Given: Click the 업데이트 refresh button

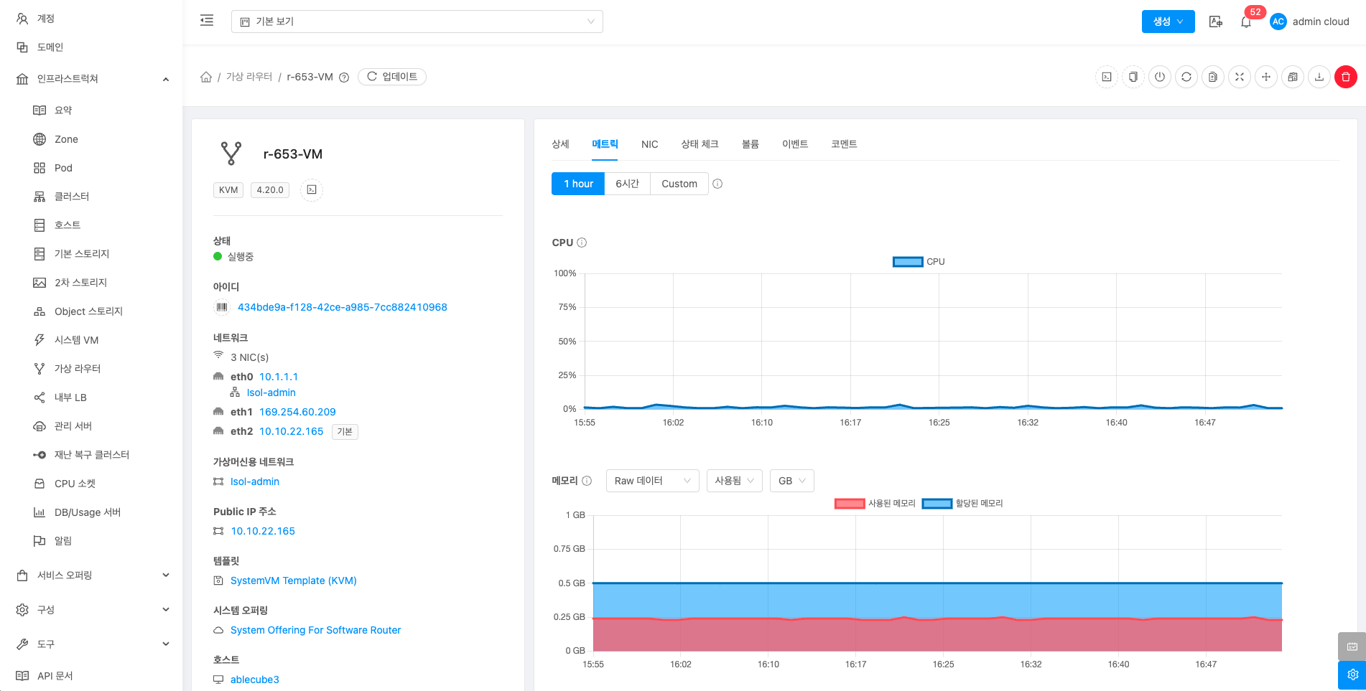Looking at the screenshot, I should (392, 77).
